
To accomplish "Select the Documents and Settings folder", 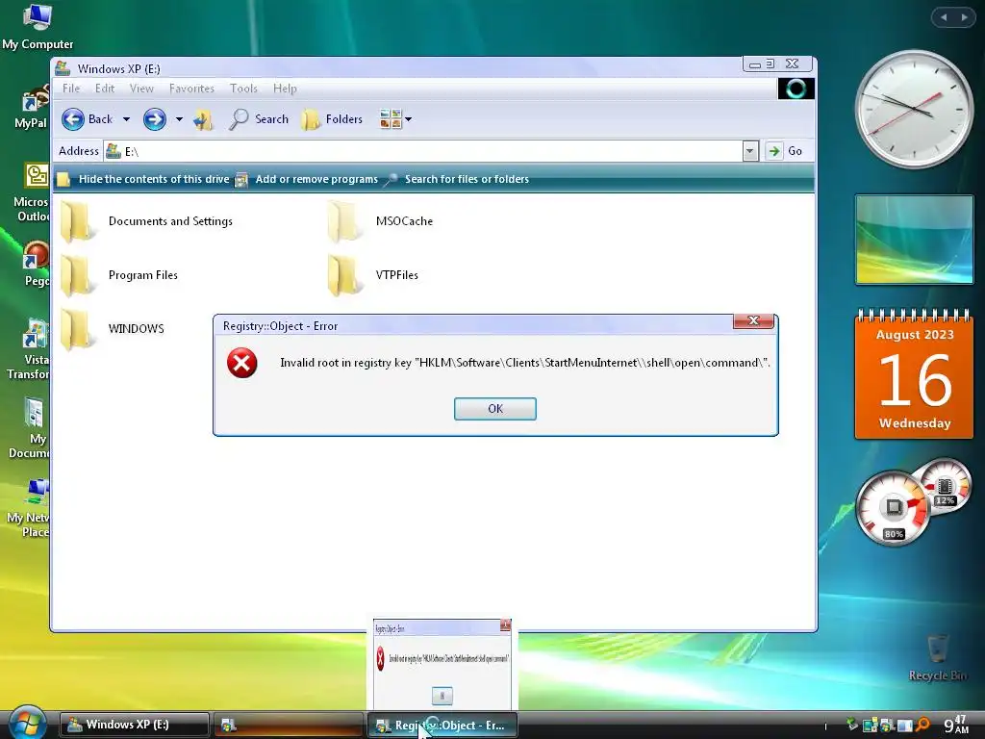I will coord(147,221).
